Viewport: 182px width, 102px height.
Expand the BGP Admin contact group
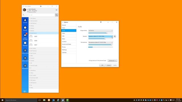44,48
